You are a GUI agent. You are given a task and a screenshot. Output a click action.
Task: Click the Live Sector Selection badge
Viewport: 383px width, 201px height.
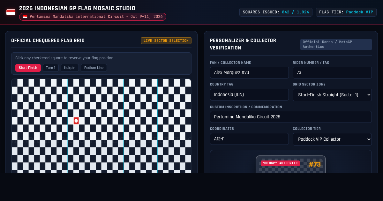pyautogui.click(x=166, y=41)
